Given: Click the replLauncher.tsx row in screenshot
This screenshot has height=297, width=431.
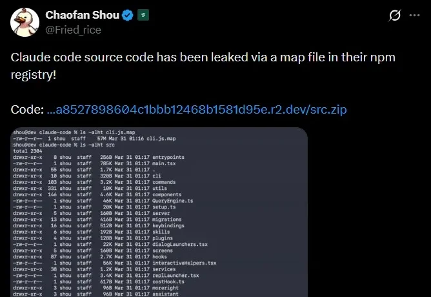Looking at the screenshot, I should click(x=106, y=276).
